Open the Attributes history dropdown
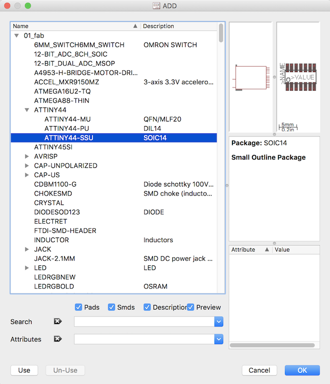The width and height of the screenshot is (330, 384). [218, 339]
